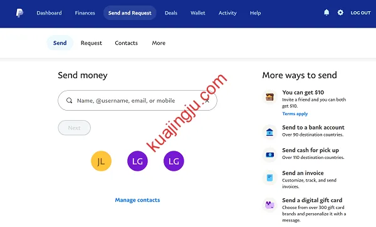Viewport: 376px width, 227px height.
Task: Click the bank account icon
Action: (x=269, y=132)
